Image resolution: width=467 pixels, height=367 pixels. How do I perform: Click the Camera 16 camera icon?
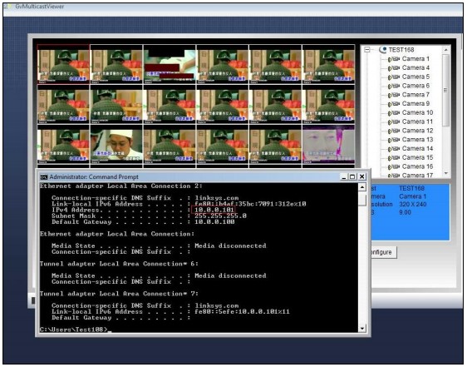coord(394,166)
